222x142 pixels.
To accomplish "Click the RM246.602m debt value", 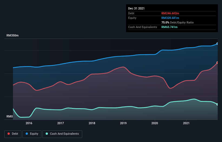I will coord(170,13).
